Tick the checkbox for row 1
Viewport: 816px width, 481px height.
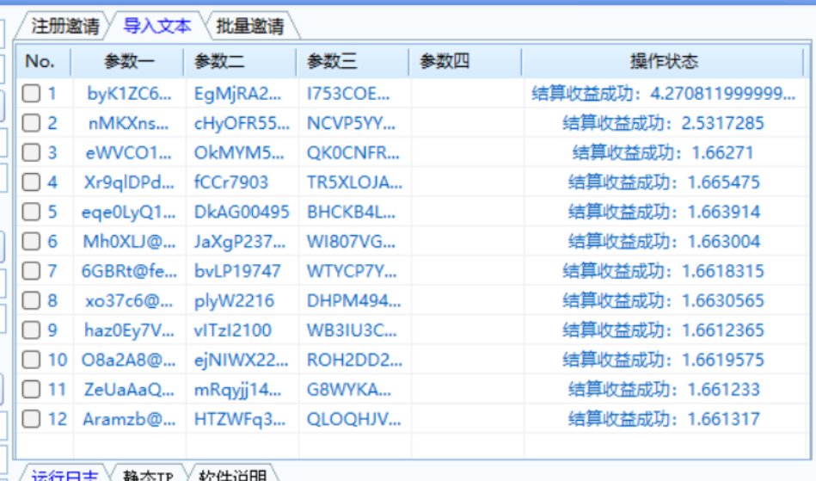pyautogui.click(x=31, y=94)
